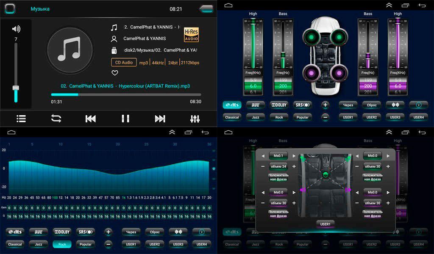Skip to the next track

(160, 119)
